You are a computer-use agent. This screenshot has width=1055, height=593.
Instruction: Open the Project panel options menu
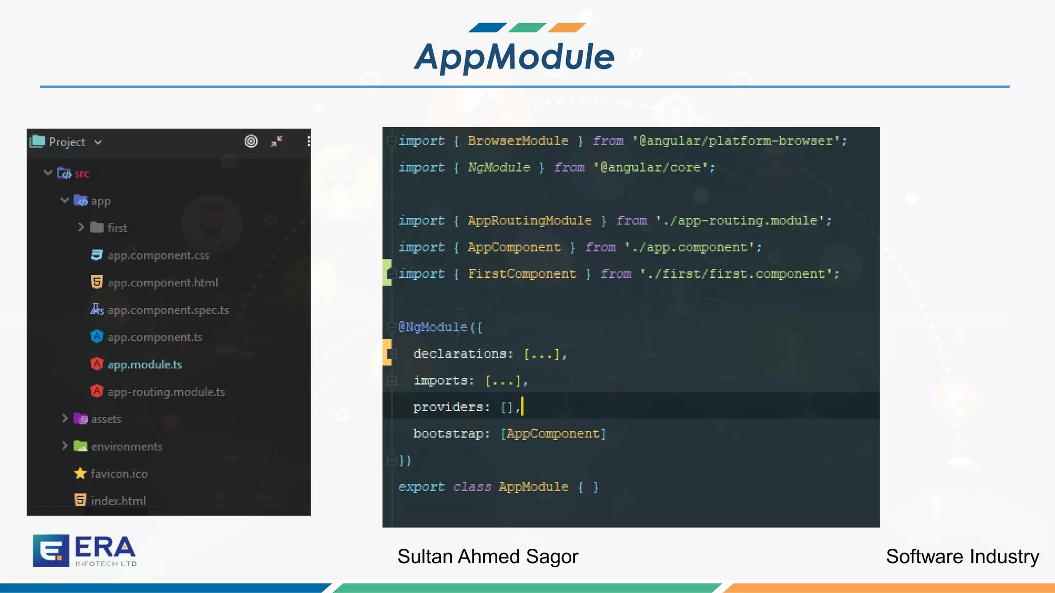[x=308, y=142]
